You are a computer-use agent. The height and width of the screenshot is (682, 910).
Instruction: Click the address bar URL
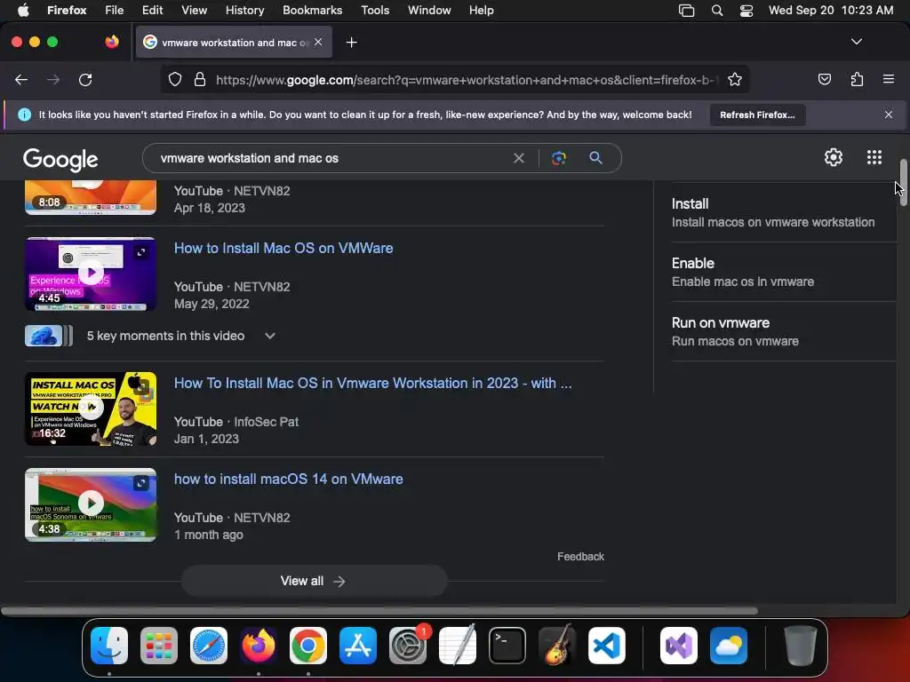tap(467, 79)
